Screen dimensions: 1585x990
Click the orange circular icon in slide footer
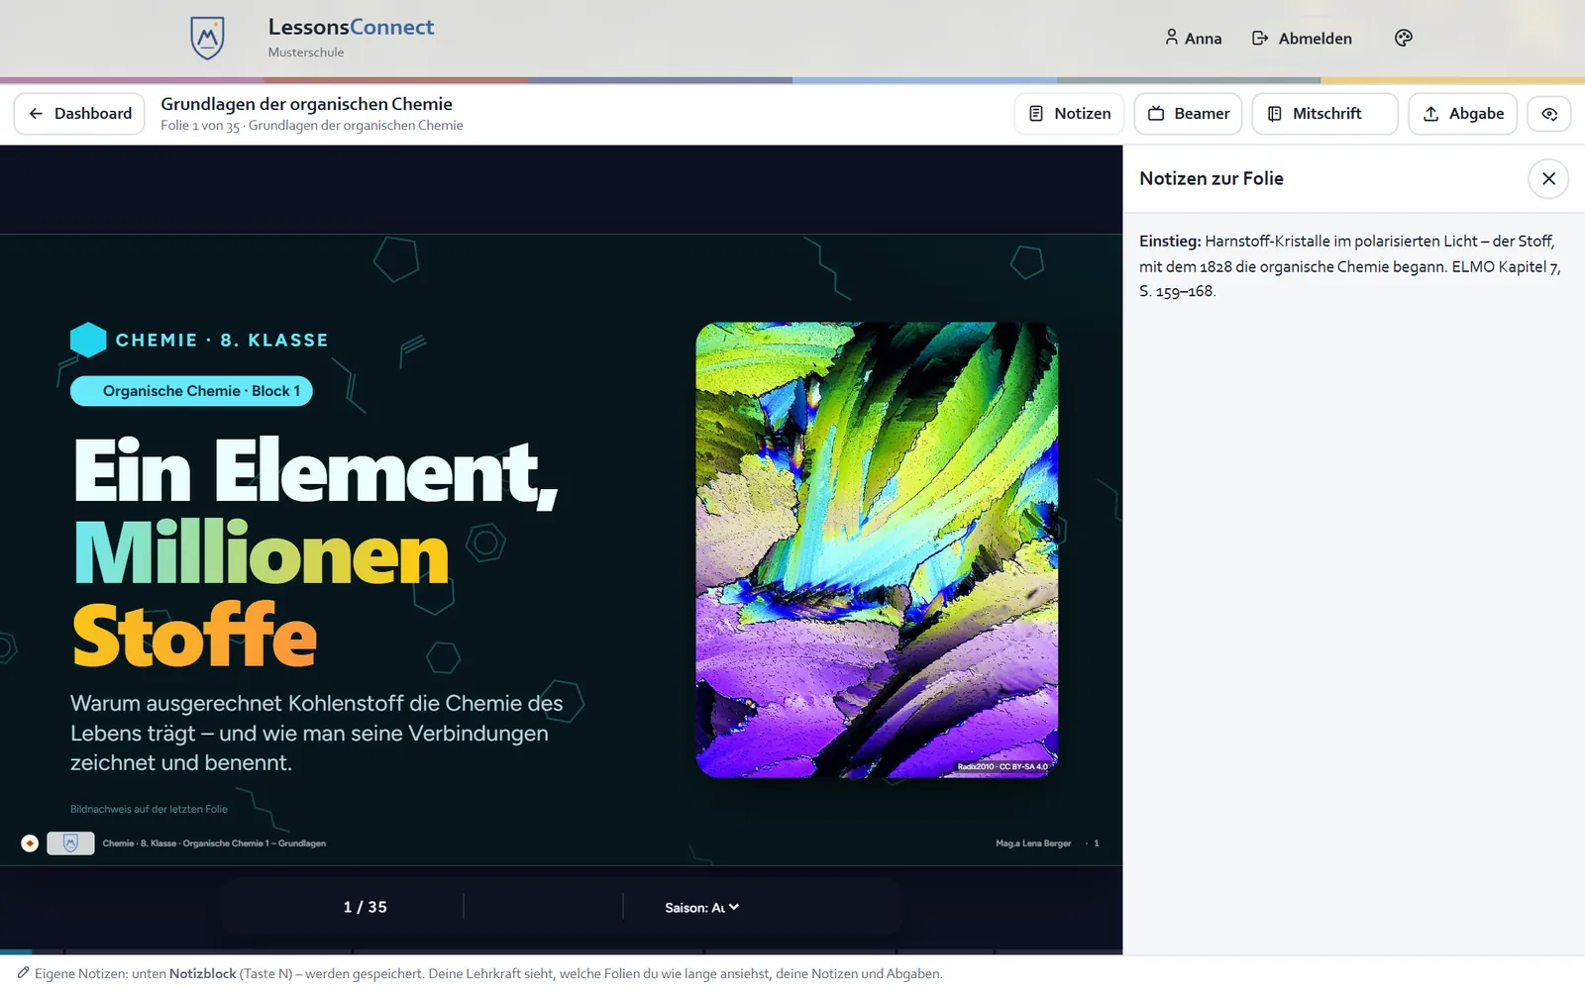[30, 843]
